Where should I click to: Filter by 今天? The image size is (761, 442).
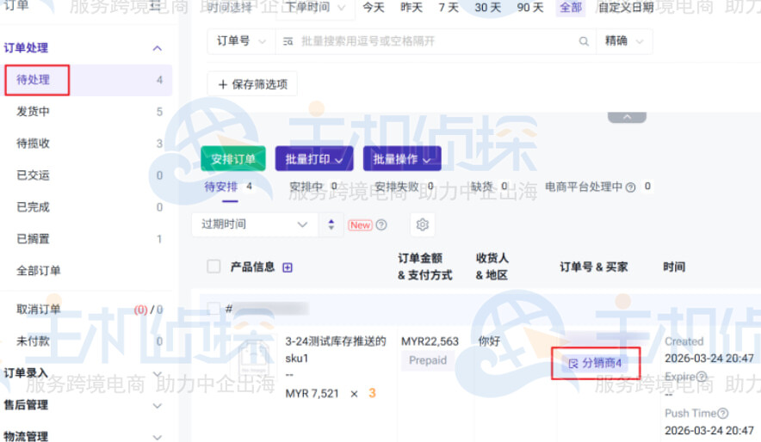(x=374, y=8)
